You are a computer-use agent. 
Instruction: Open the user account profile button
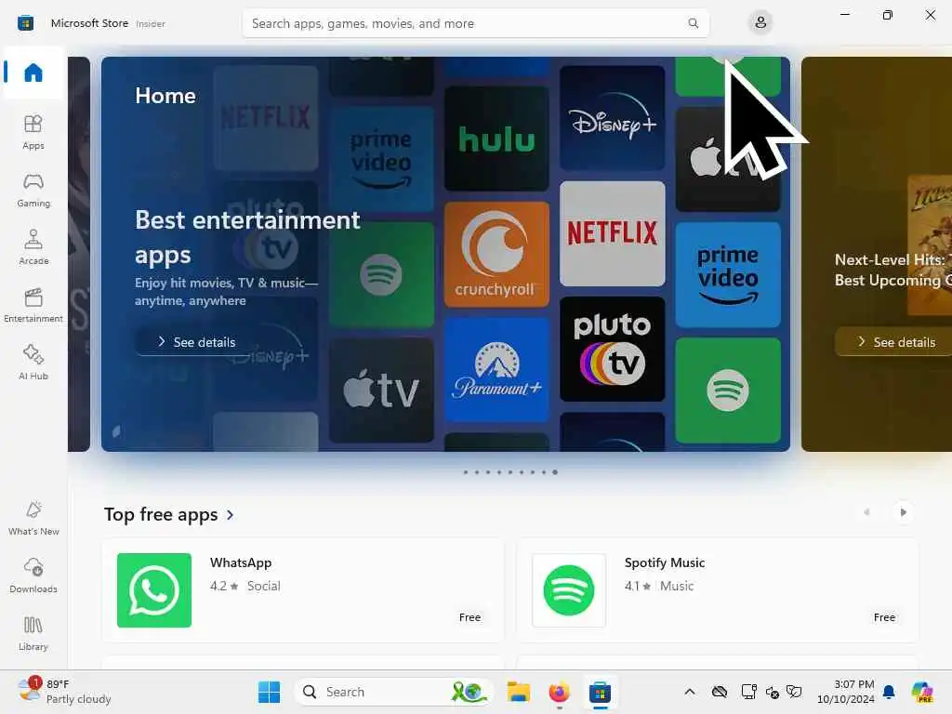[x=760, y=23]
